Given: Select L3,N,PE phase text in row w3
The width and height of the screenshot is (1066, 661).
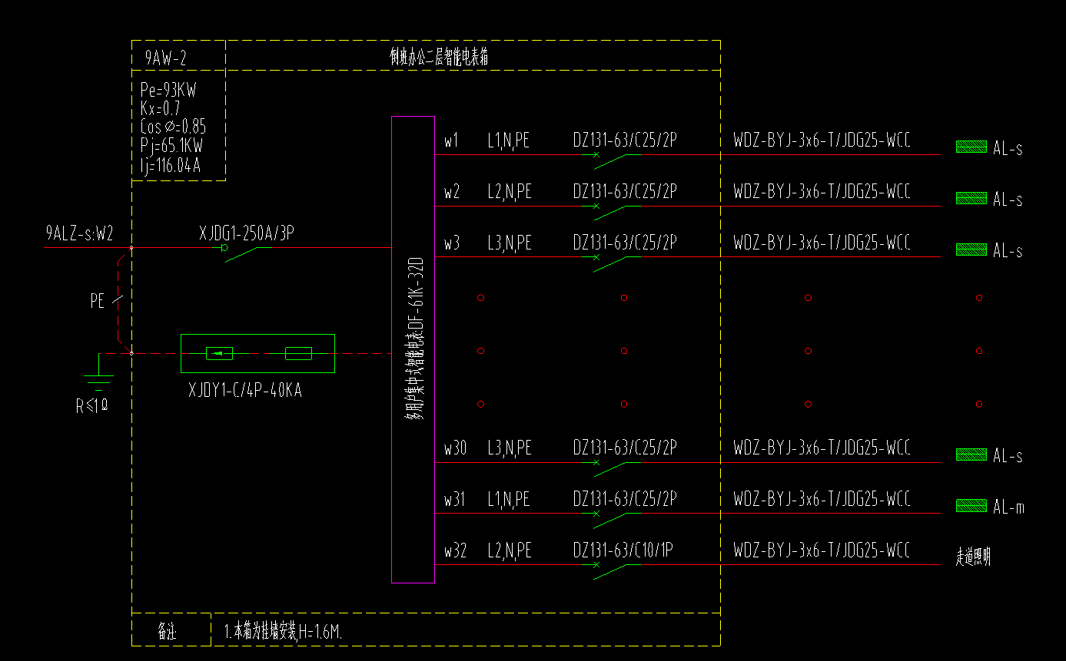Looking at the screenshot, I should tap(509, 243).
